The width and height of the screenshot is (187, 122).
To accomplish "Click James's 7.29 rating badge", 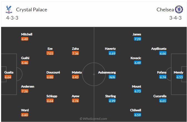I will (137, 39).
